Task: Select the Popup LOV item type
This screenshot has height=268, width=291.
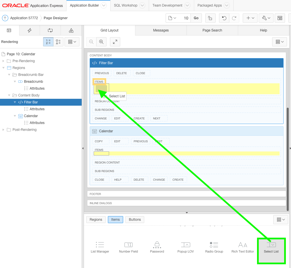Action: pos(186,247)
